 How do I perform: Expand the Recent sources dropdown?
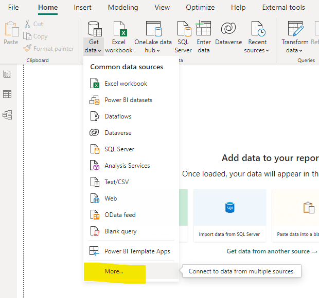tap(257, 50)
